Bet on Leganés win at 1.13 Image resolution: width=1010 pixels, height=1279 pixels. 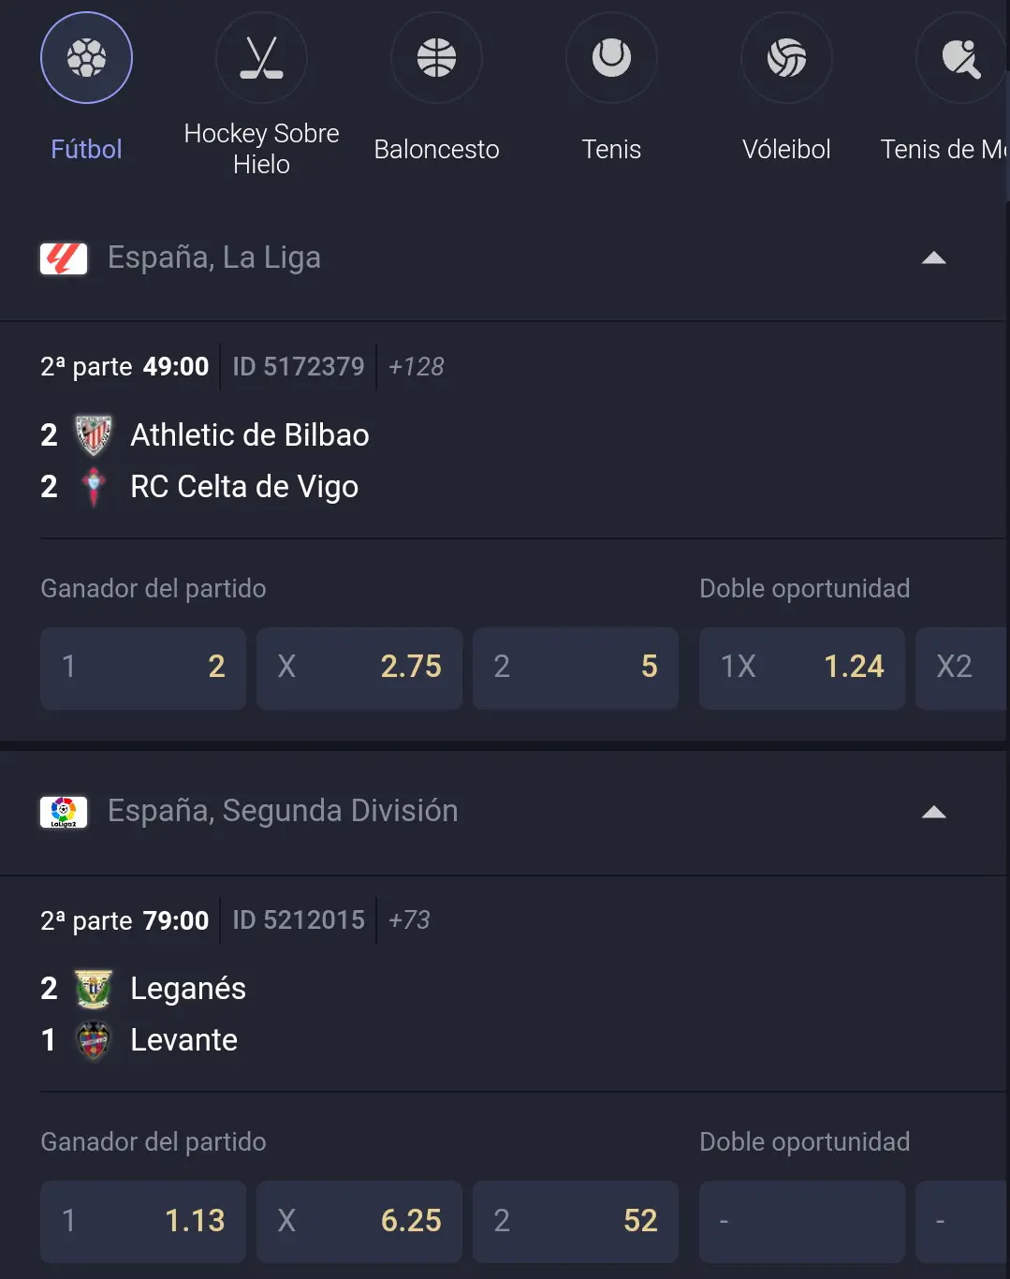pyautogui.click(x=143, y=1221)
